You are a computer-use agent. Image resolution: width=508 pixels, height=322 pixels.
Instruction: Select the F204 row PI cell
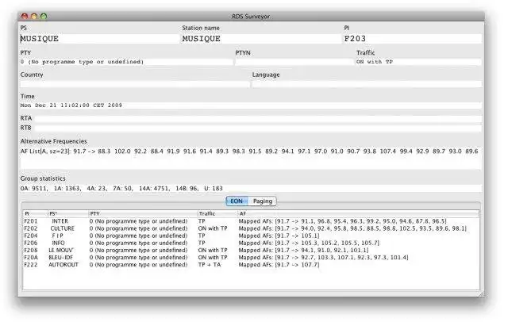click(31, 236)
